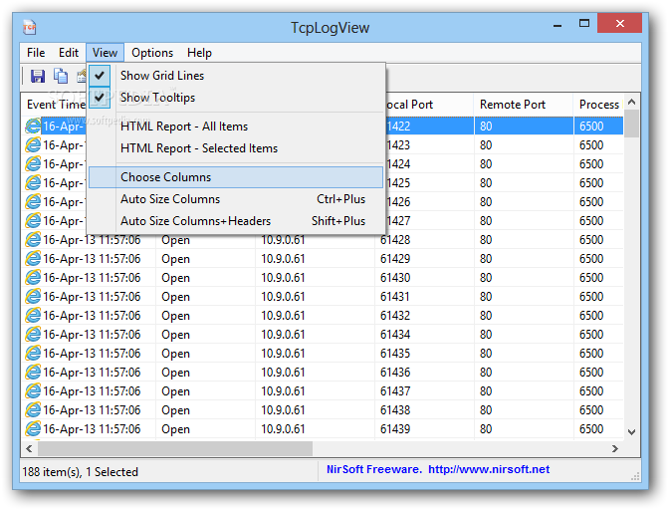Click the vertical scrollbar up arrow
The width and height of the screenshot is (669, 510).
point(632,102)
